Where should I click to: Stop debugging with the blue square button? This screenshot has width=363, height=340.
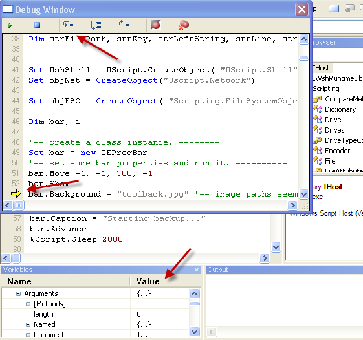37,25
